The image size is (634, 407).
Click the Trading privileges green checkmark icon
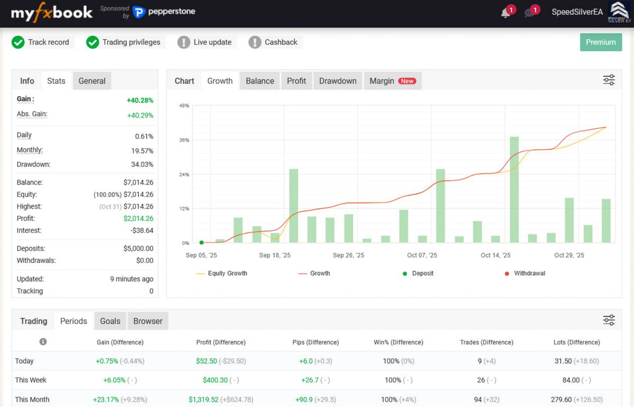click(x=92, y=42)
